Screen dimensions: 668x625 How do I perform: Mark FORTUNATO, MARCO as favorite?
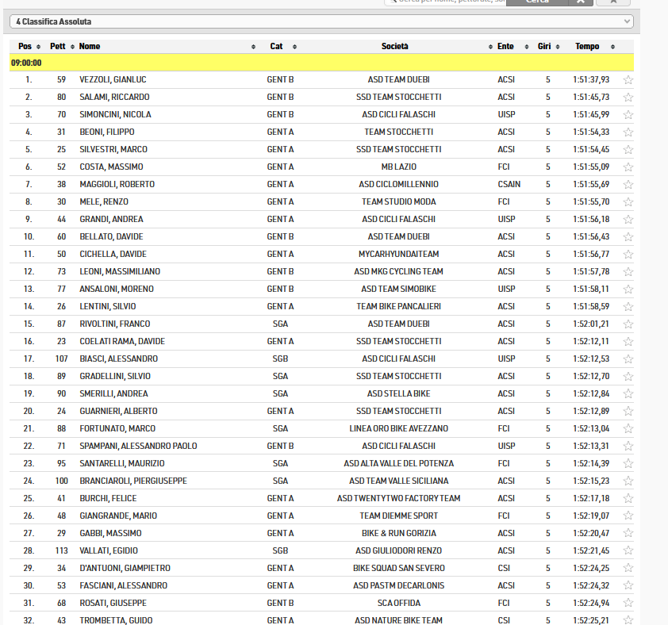[628, 429]
